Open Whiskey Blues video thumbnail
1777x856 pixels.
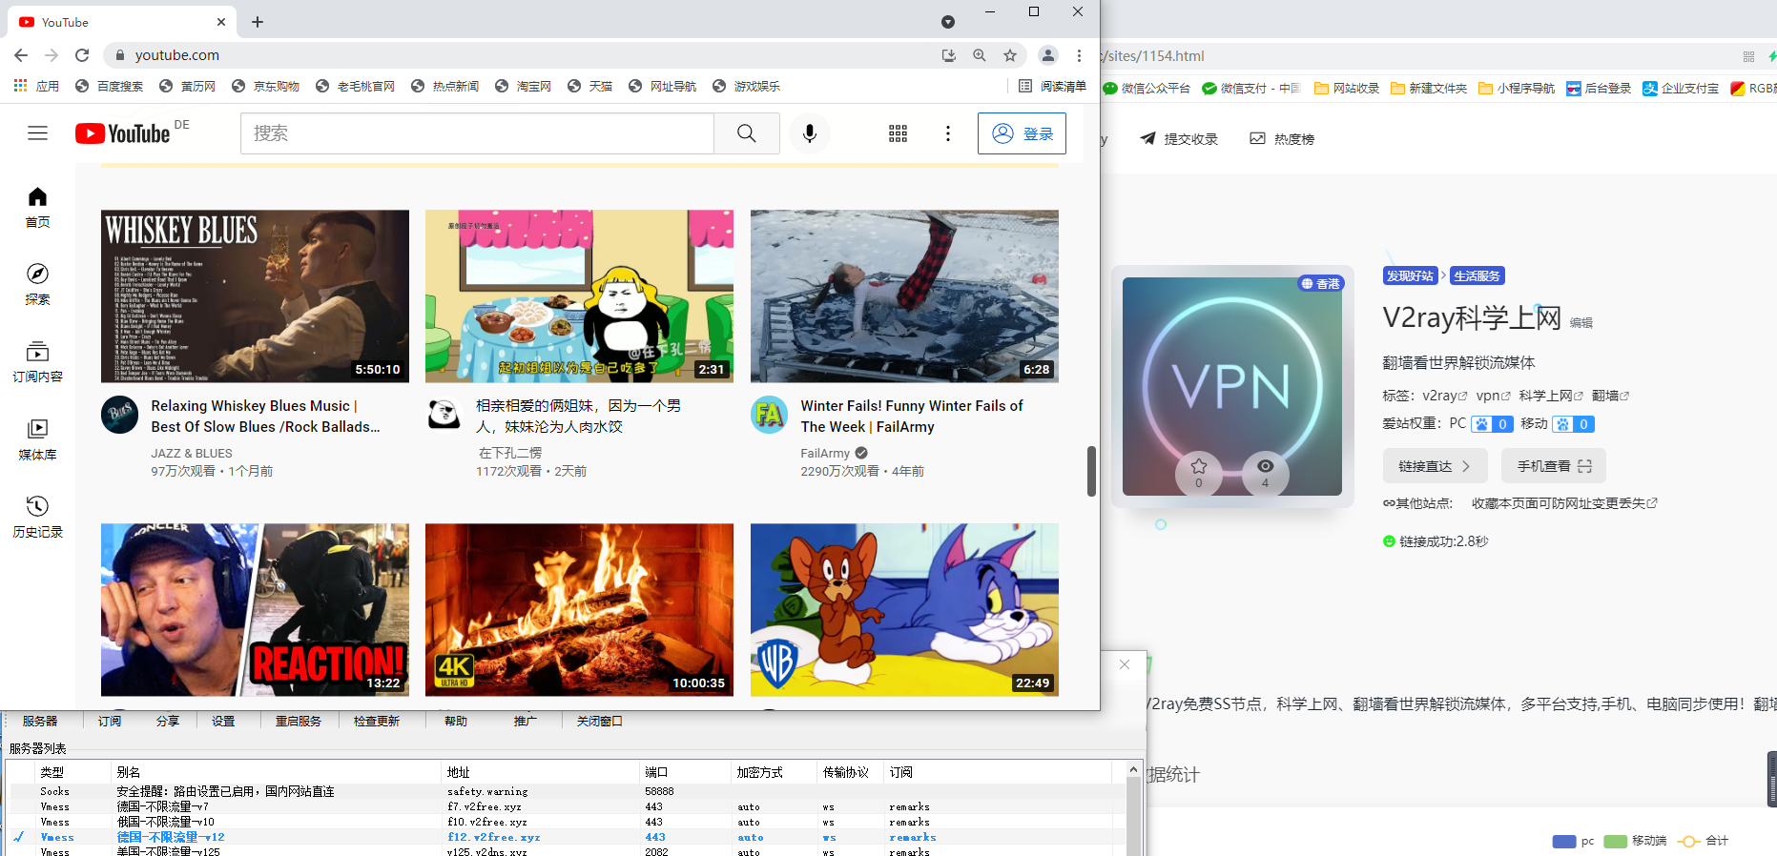click(255, 296)
